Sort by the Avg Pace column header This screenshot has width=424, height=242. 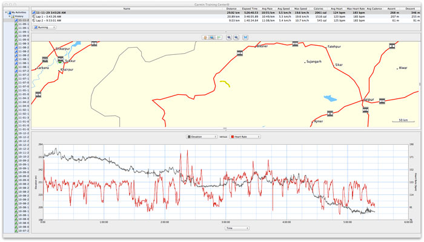[x=267, y=9]
